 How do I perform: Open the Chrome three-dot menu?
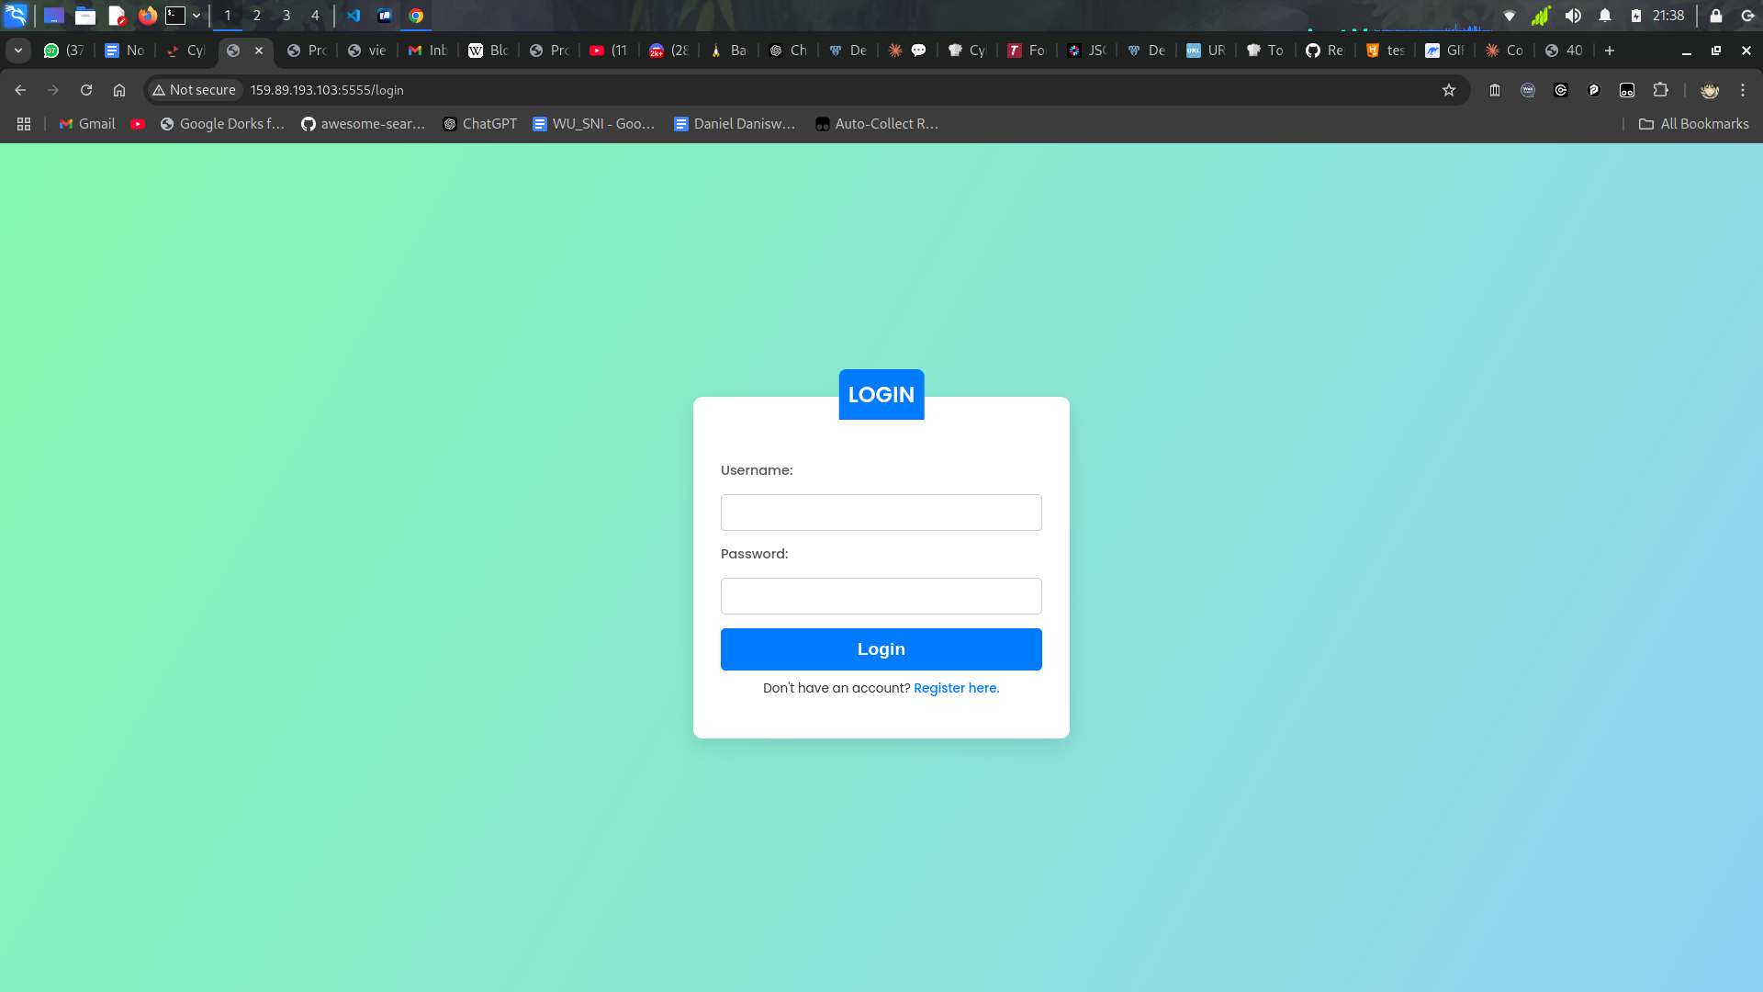(1743, 90)
